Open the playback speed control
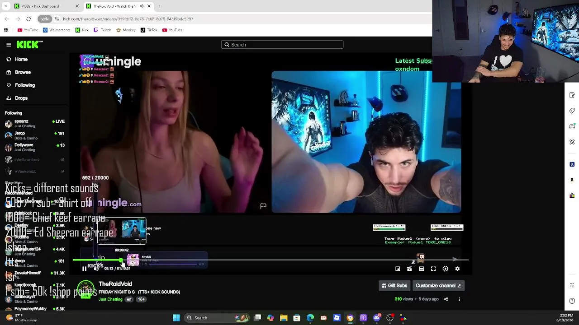This screenshot has width=579, height=325. [x=446, y=269]
